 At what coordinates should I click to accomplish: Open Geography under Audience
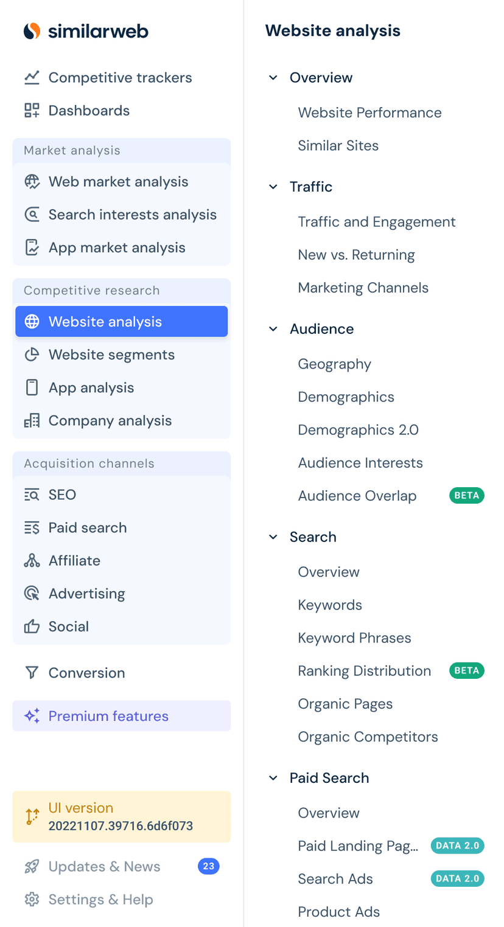(334, 364)
